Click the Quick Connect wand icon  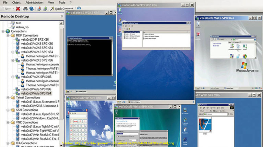[52, 9]
